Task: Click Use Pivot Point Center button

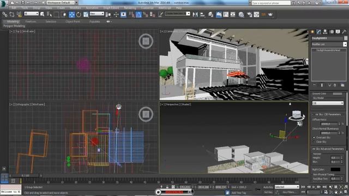Action: (108, 15)
